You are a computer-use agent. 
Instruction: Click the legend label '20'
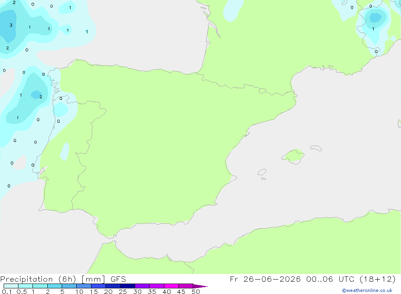point(108,292)
